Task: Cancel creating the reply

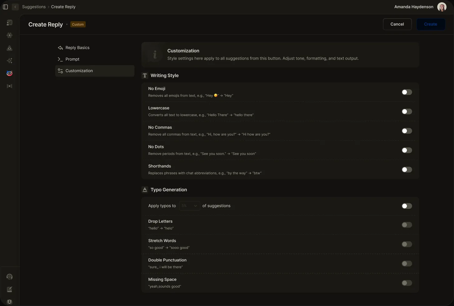Action: (x=397, y=24)
